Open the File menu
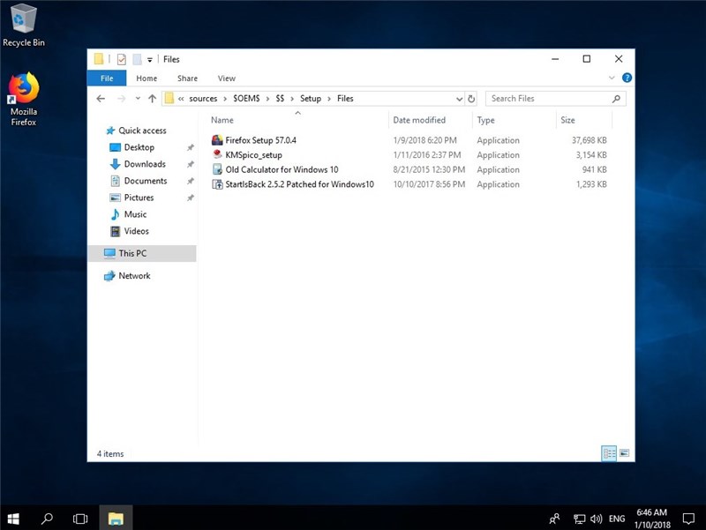The image size is (706, 530). tap(107, 78)
